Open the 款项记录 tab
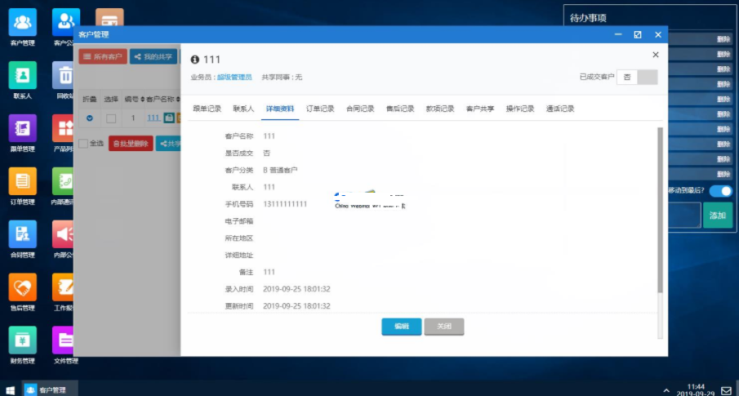Viewport: 739px width, 396px height. point(440,109)
